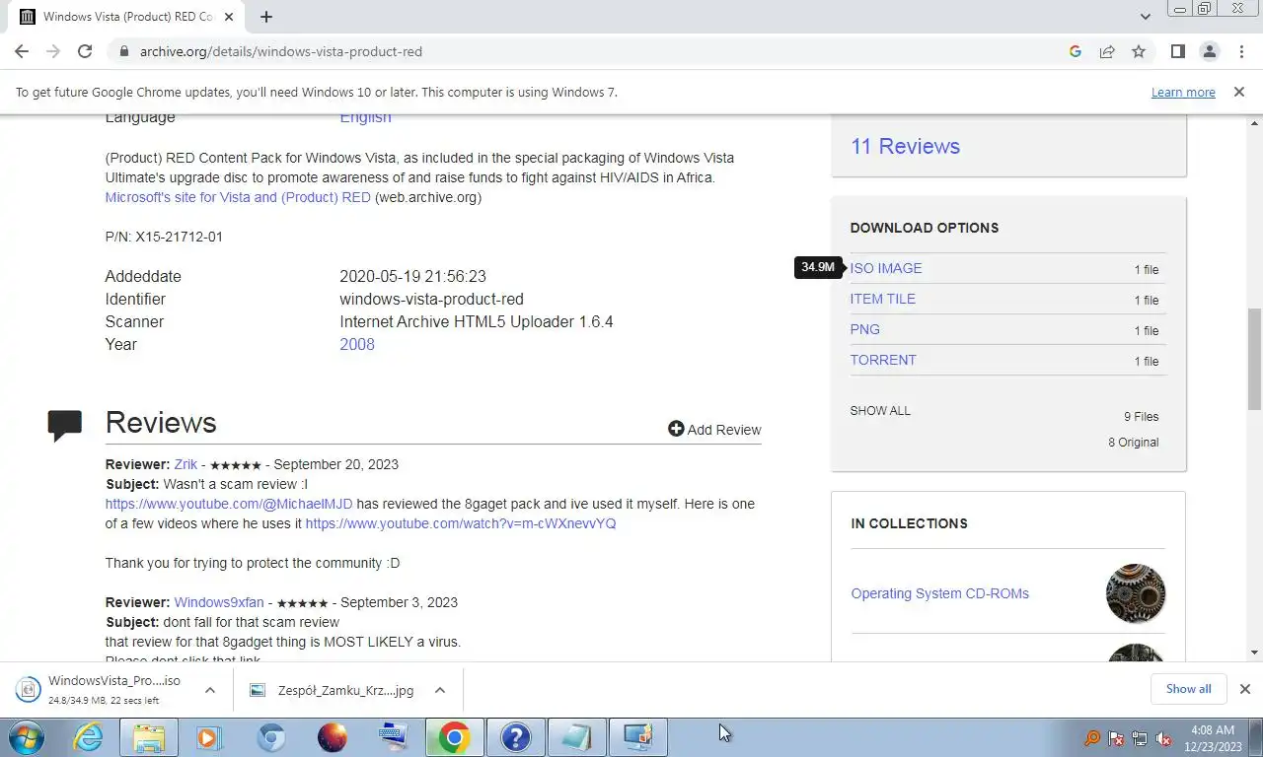Close the downloads bar

1244,689
